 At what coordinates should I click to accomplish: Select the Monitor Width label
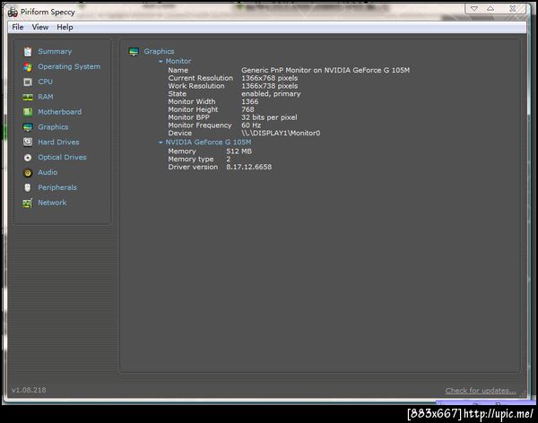tap(192, 101)
